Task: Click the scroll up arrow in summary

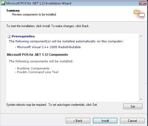Action: 141,36
